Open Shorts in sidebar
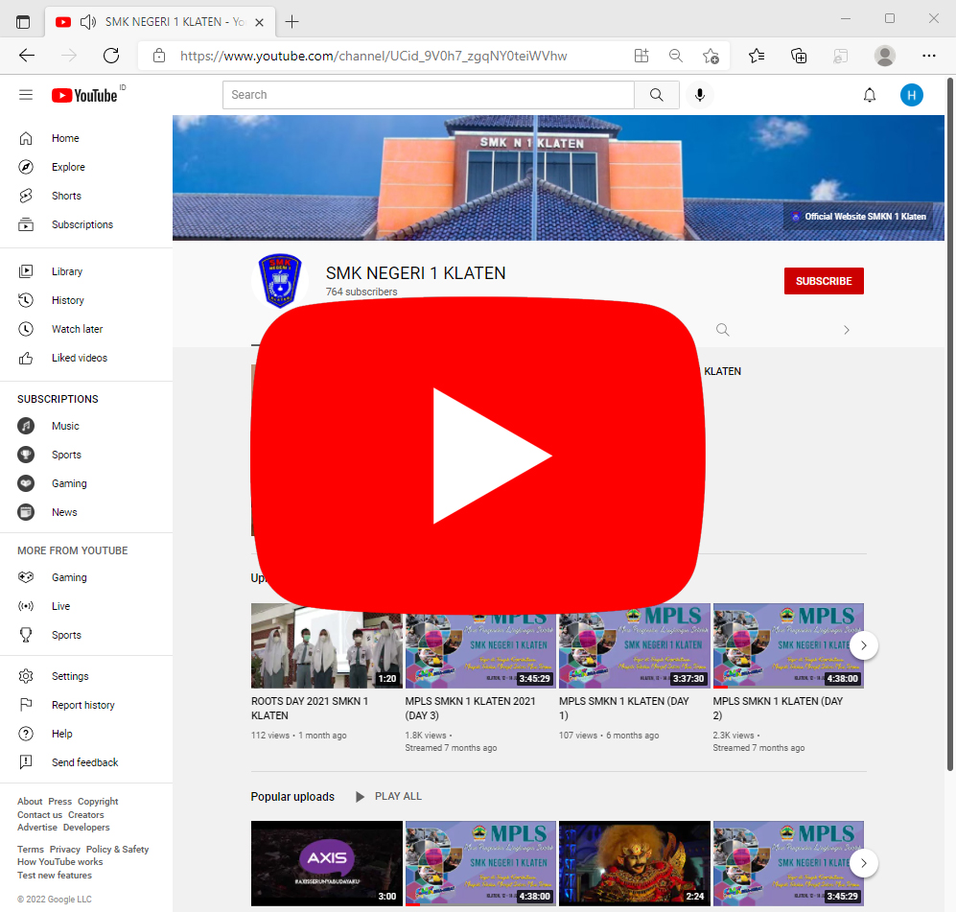The image size is (956, 912). 86,196
